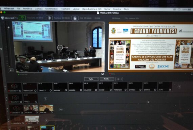Image resolution: width=193 pixels, height=130 pixels.
Task: Add a shot after the SIMONE thumbnail
Action: 61,109
